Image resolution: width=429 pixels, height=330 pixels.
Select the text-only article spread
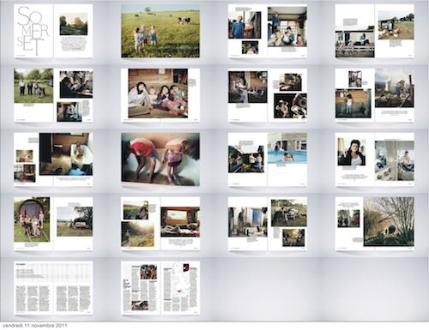point(53,288)
